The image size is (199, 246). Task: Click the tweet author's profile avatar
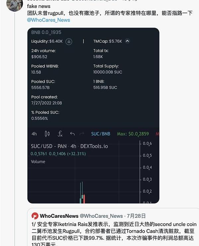tap(14, 6)
